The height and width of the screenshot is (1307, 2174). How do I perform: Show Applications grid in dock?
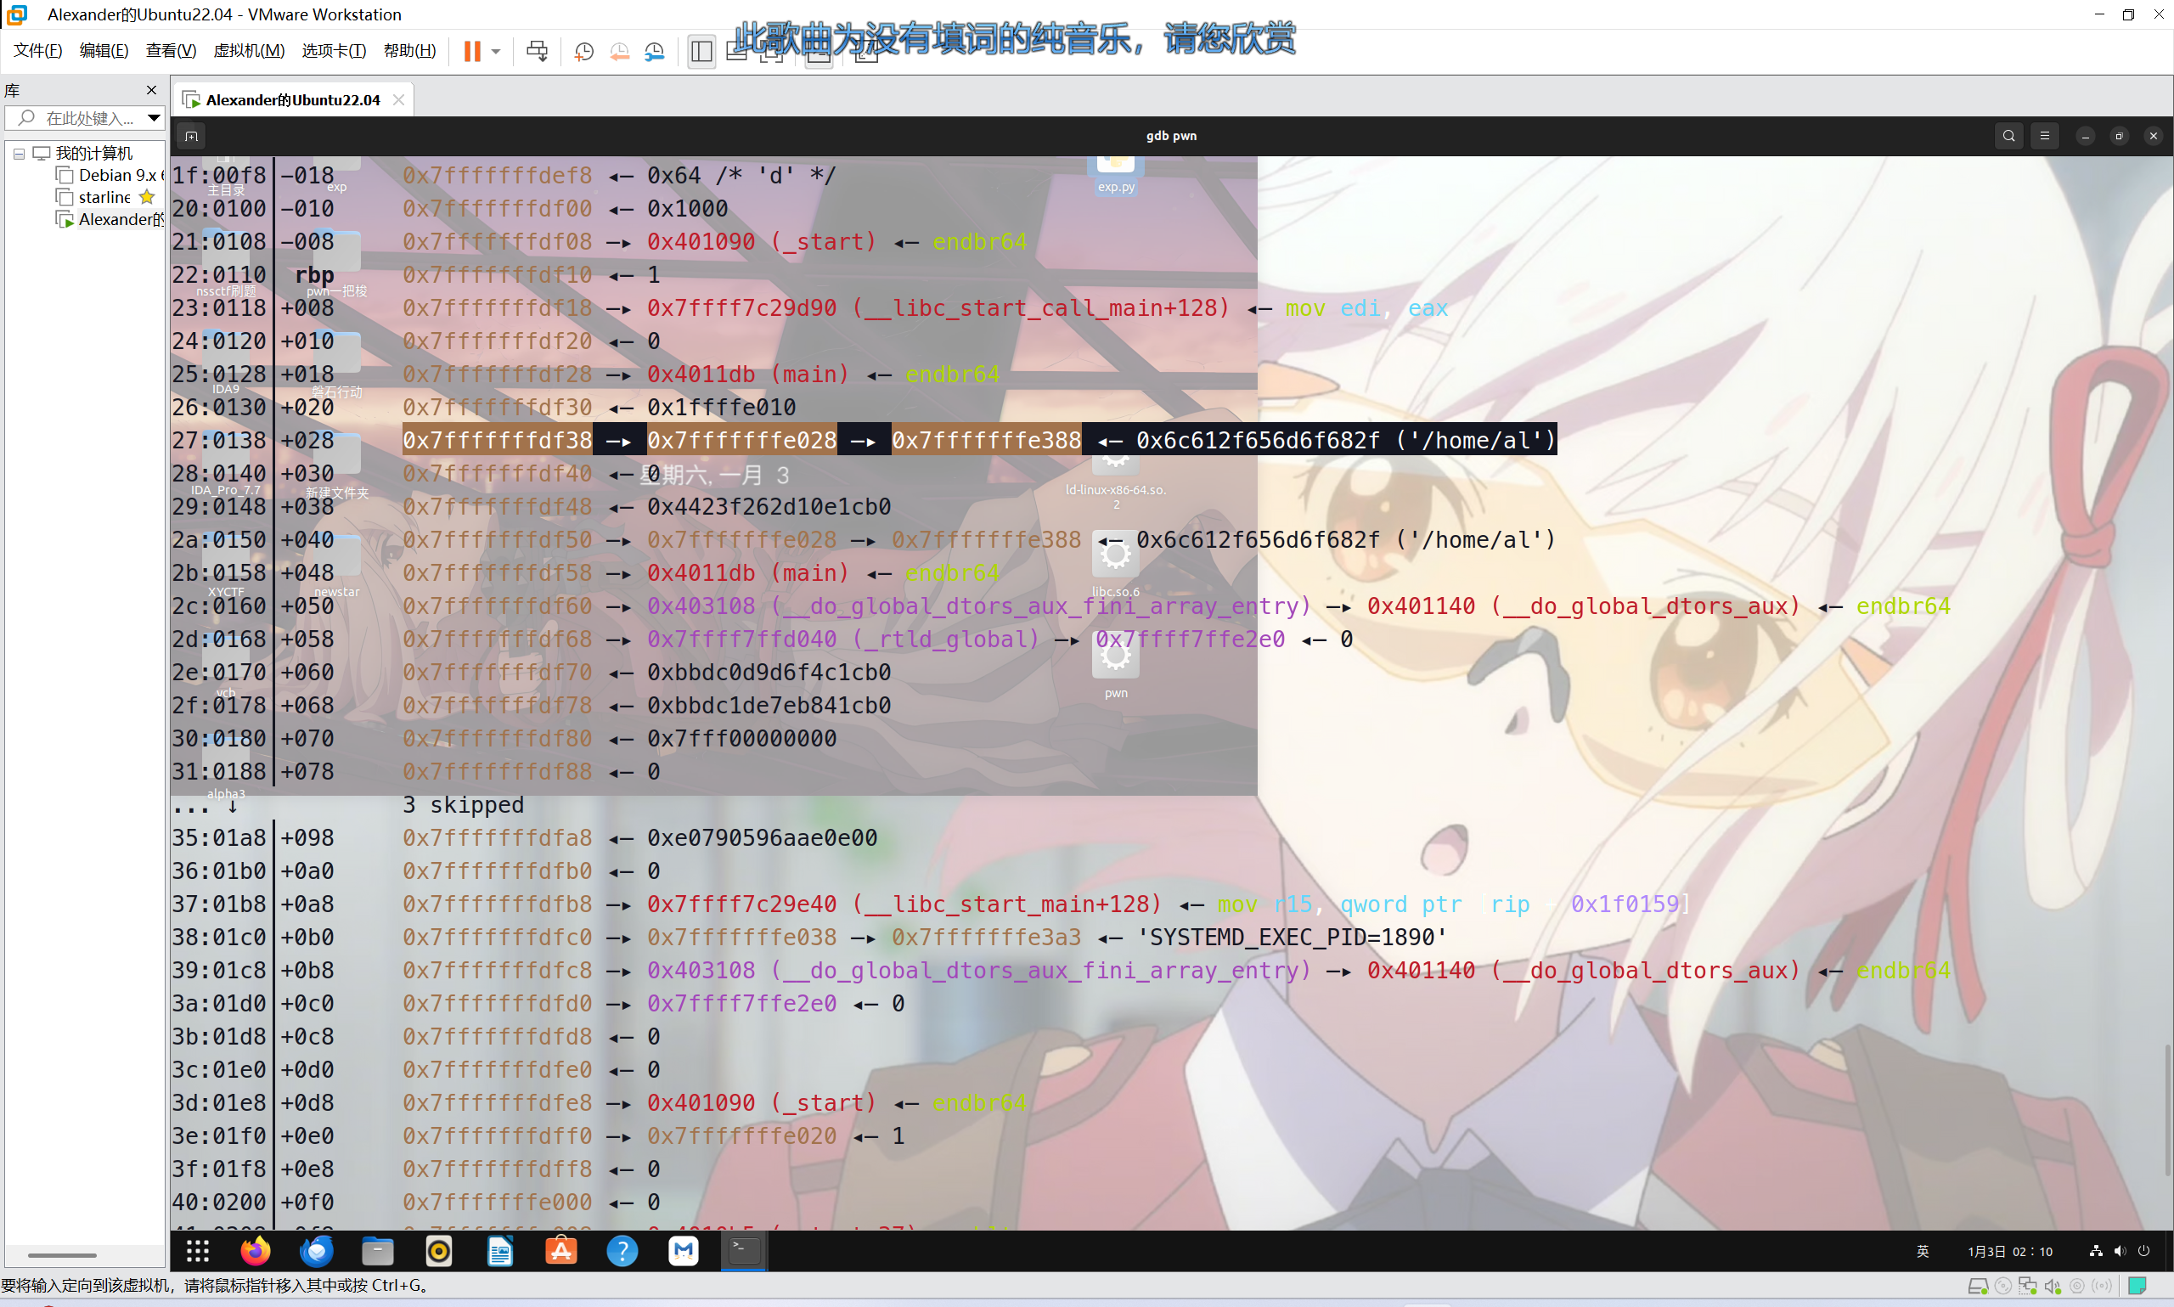point(197,1251)
